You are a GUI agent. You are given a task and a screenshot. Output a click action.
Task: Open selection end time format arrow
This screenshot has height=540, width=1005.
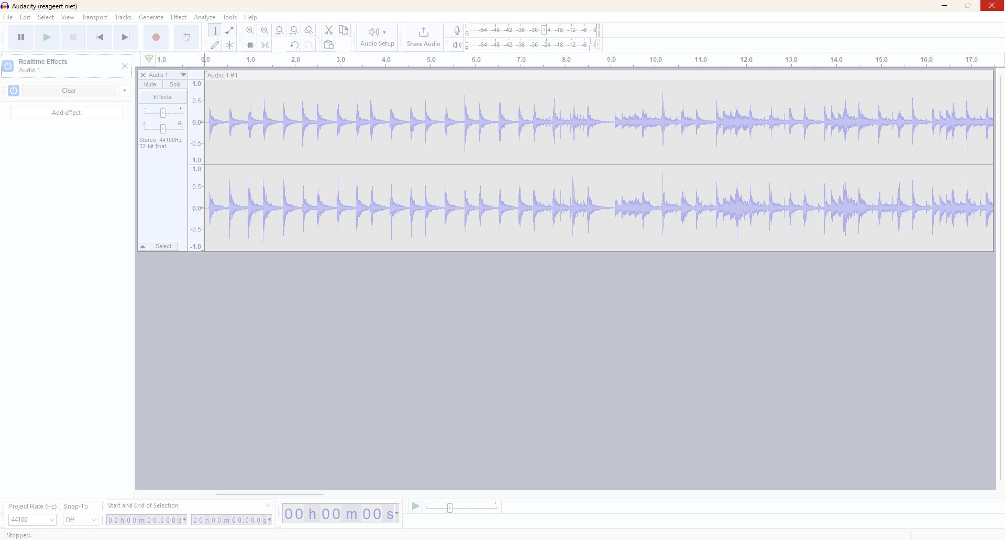[269, 520]
